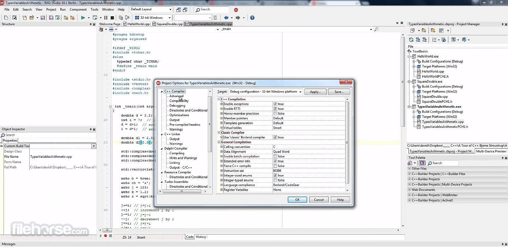Click the Save All toolbar icon
Screen dimensions: 508x247
[51, 18]
